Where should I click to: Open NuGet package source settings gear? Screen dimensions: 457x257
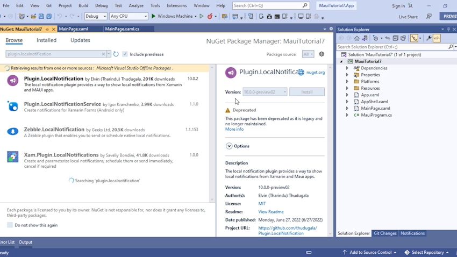[x=322, y=54]
